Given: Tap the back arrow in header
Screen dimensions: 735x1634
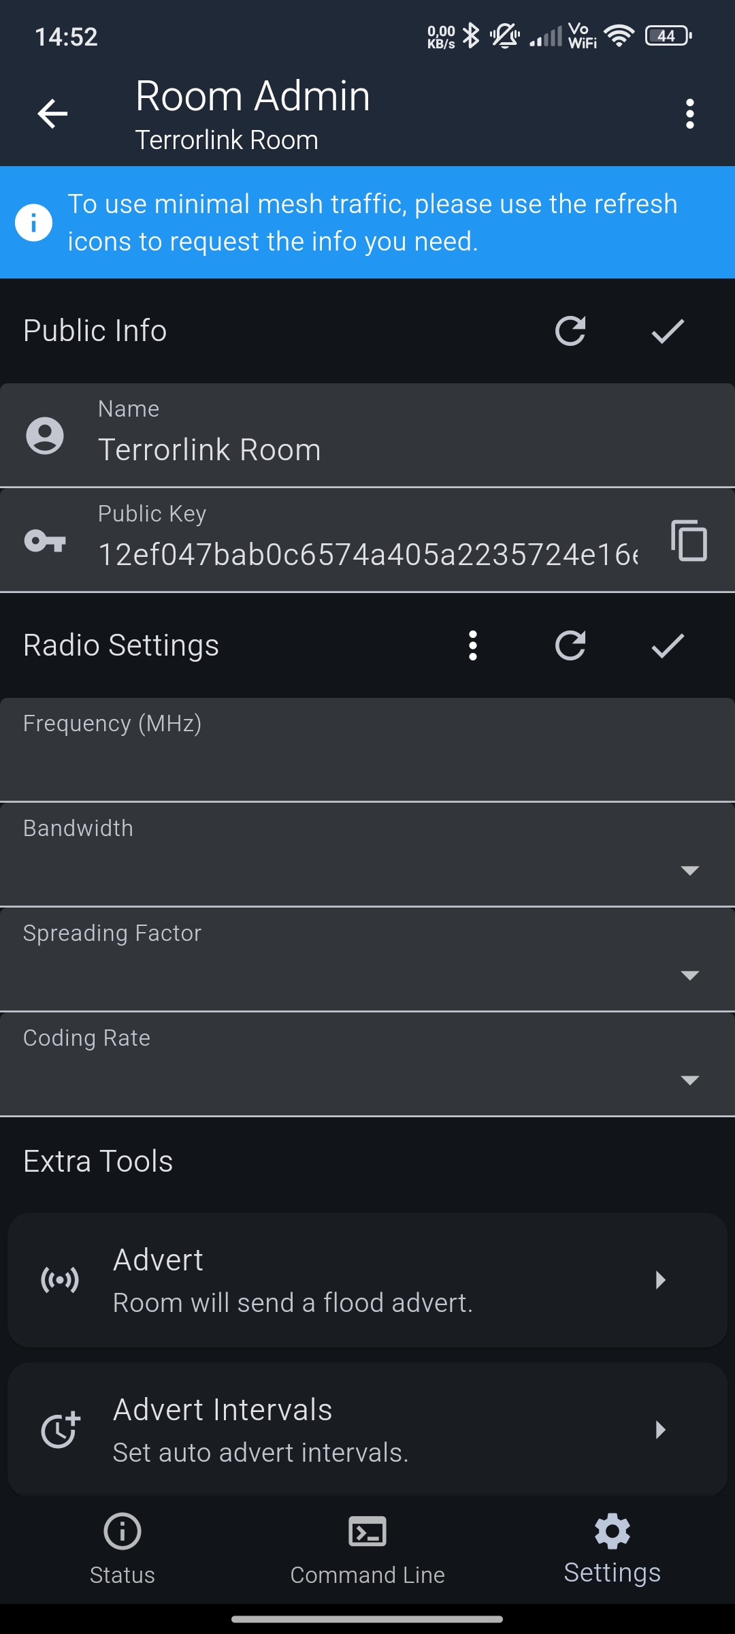Looking at the screenshot, I should tap(52, 113).
